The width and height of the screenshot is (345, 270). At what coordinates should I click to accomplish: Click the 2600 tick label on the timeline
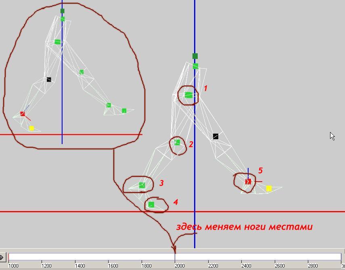click(280, 266)
